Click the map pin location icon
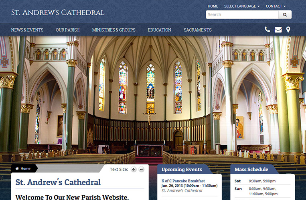This screenshot has width=306, height=200. (x=288, y=30)
